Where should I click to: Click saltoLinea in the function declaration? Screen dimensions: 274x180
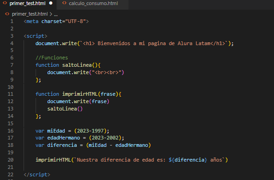pos(77,65)
